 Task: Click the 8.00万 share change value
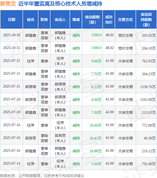click(96, 100)
